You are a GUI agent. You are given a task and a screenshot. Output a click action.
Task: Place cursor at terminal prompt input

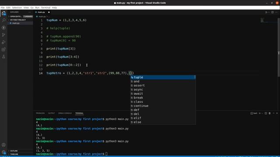point(106,154)
